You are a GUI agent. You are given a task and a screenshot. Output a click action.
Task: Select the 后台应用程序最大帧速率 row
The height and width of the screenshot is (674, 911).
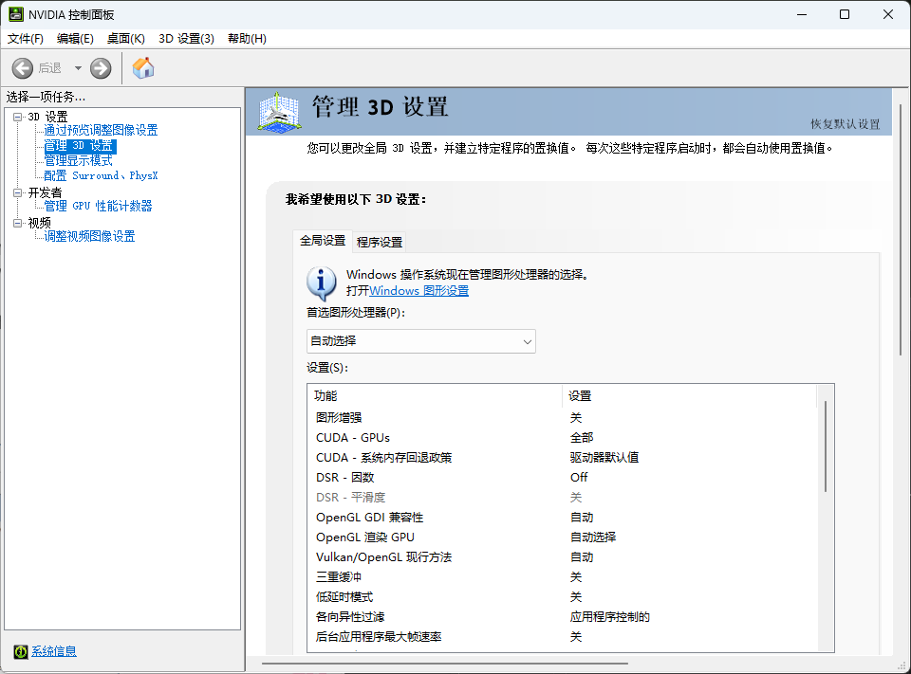(563, 637)
